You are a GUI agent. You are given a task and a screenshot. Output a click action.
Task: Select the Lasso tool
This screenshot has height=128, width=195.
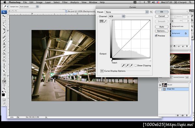coord(4,23)
